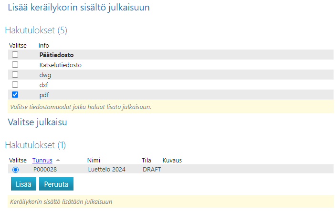Screen dimensions: 335x211
Task: Click the ascending sort arrow beside Tunnus
Action: [58, 161]
